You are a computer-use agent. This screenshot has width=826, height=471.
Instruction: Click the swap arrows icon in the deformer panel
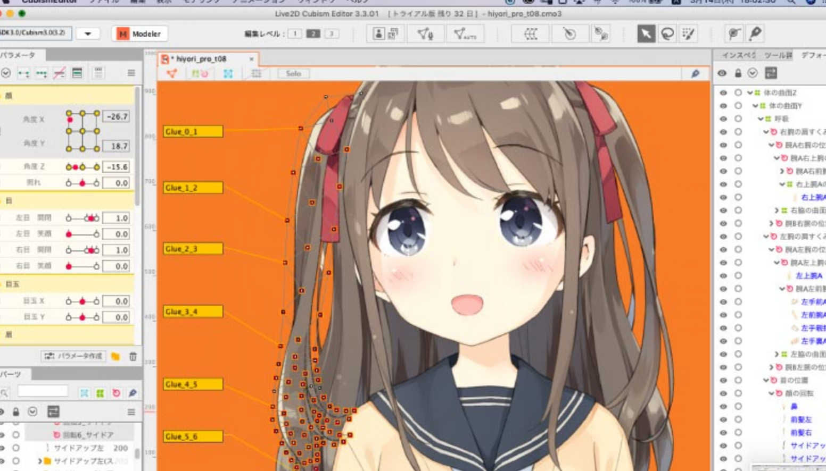pyautogui.click(x=771, y=73)
